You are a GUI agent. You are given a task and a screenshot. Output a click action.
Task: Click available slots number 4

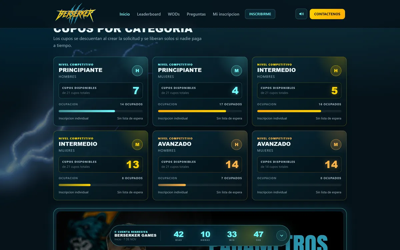[235, 91]
